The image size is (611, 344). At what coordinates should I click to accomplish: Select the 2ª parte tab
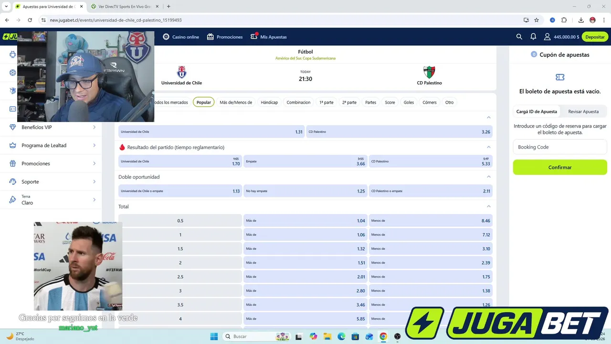coord(349,102)
